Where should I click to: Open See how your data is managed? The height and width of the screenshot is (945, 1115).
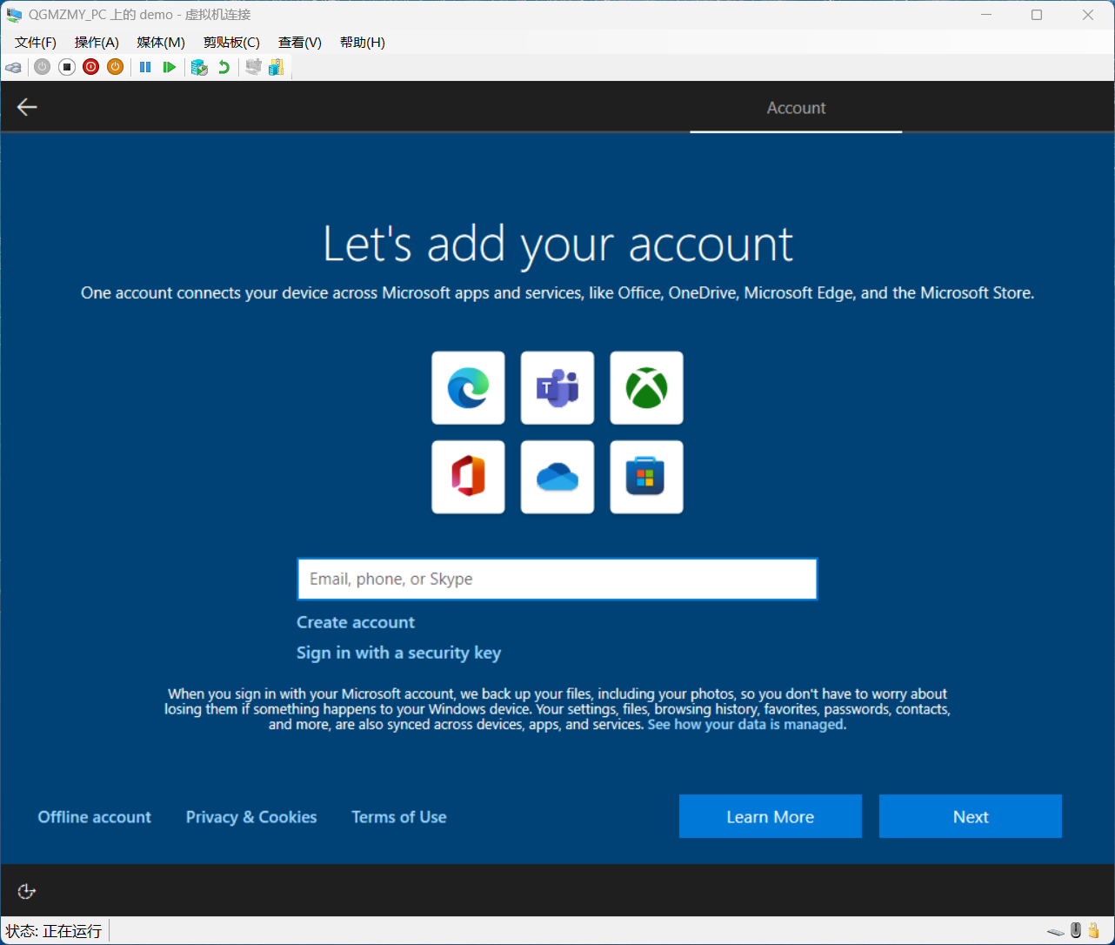click(x=745, y=725)
